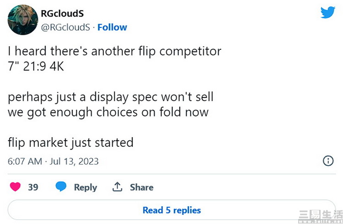
Task: Follow the RGcloudS account
Action: (x=112, y=27)
